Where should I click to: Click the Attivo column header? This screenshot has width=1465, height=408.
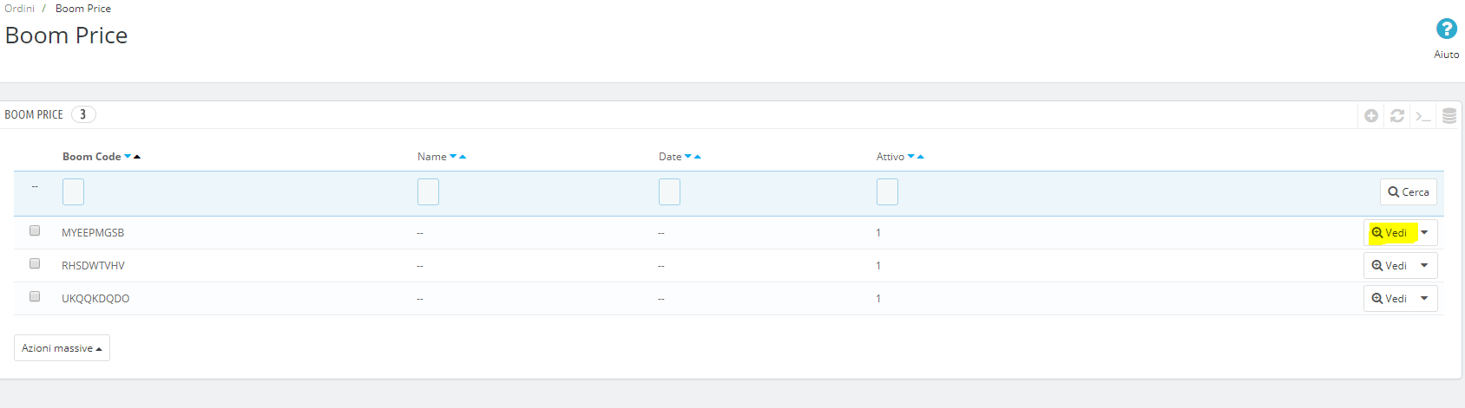pos(890,157)
